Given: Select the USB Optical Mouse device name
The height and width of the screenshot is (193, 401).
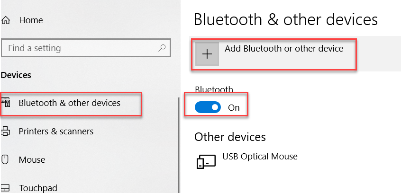Looking at the screenshot, I should point(260,156).
